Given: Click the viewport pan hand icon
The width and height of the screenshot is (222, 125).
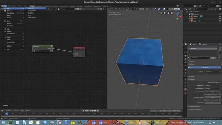Looking at the screenshot, I should 168,13.
